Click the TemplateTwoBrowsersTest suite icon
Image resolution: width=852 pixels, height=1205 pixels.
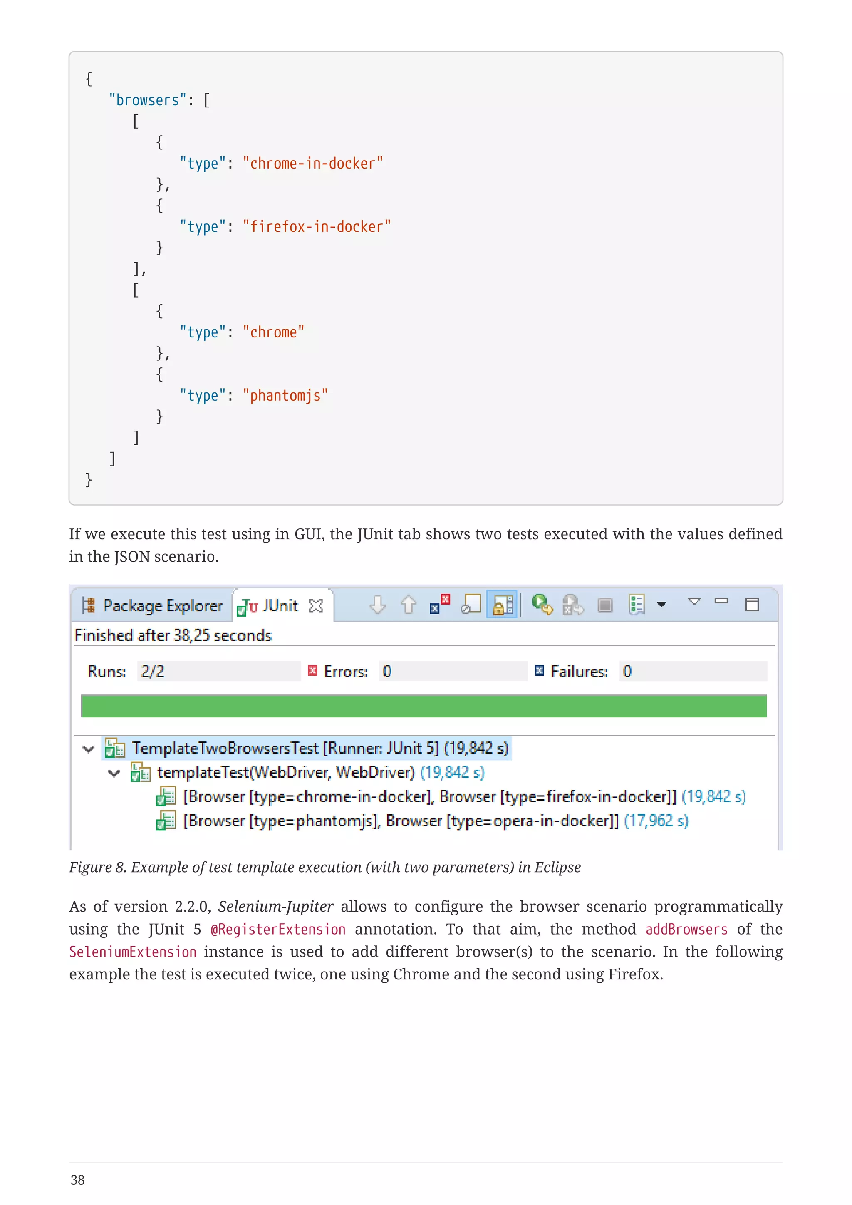coord(115,749)
